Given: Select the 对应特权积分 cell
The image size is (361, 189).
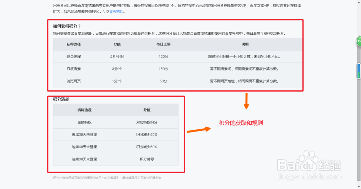Looking at the screenshot, I should tap(147, 122).
